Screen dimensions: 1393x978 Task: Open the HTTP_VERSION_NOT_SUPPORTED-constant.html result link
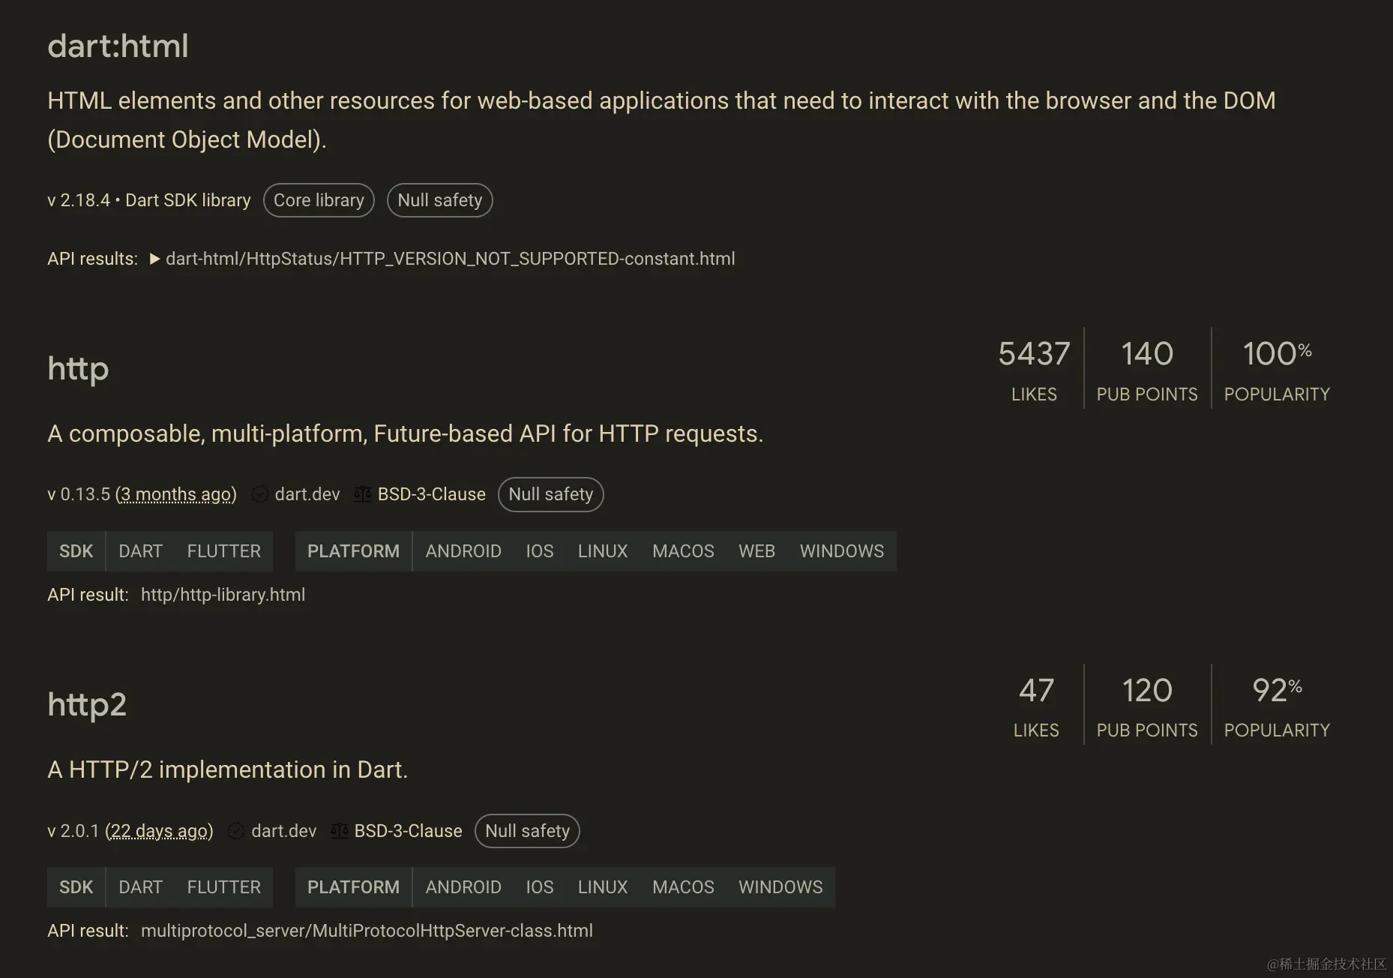pos(450,259)
